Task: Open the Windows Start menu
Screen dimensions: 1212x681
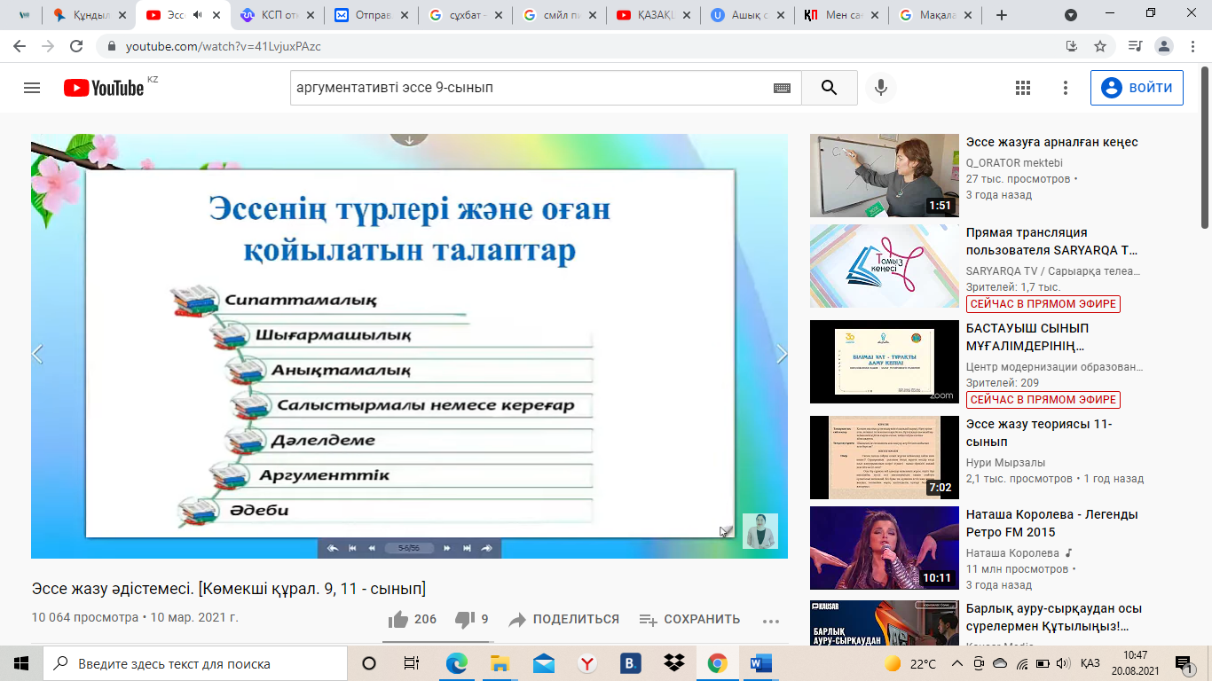Action: pyautogui.click(x=21, y=663)
